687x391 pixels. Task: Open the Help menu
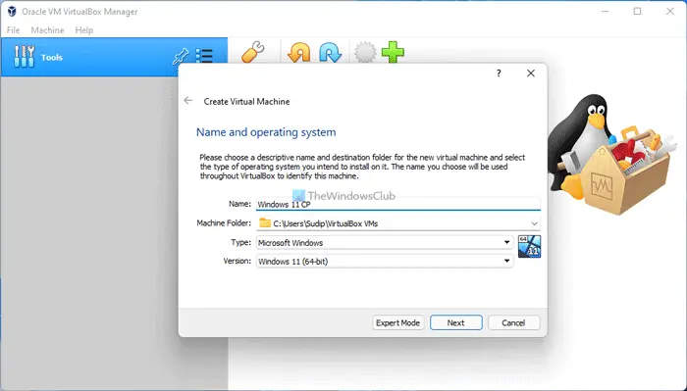[83, 30]
